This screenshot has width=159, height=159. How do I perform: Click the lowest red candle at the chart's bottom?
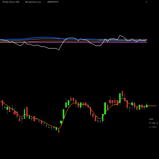coord(59,131)
